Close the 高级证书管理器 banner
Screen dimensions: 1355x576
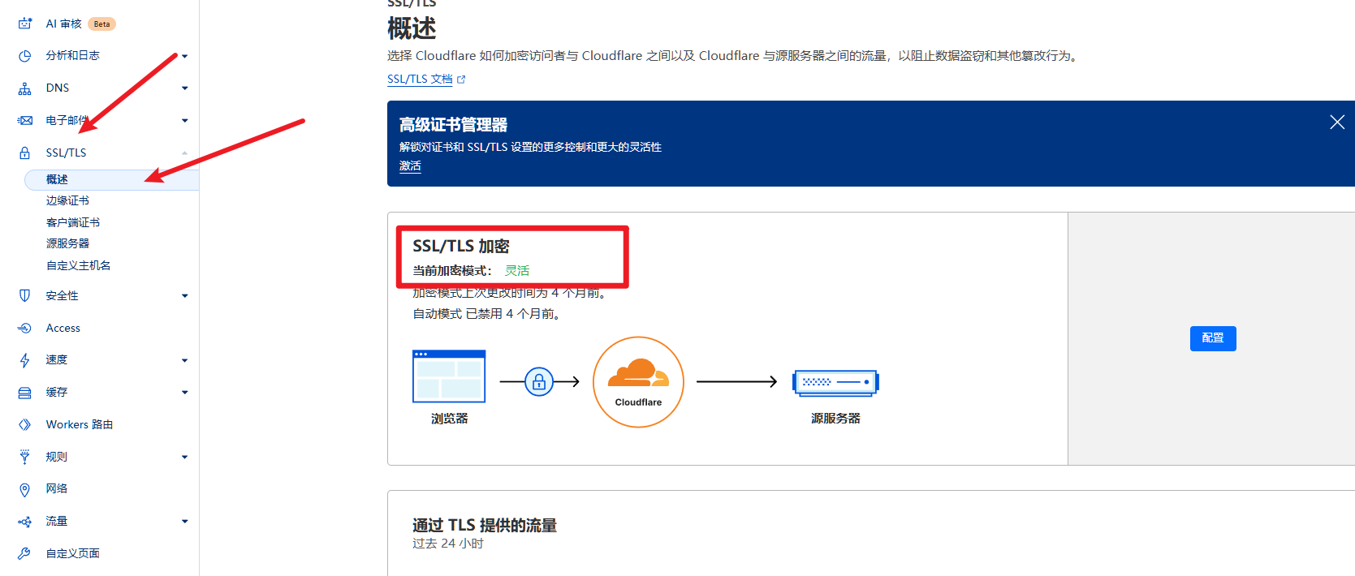[x=1337, y=123]
